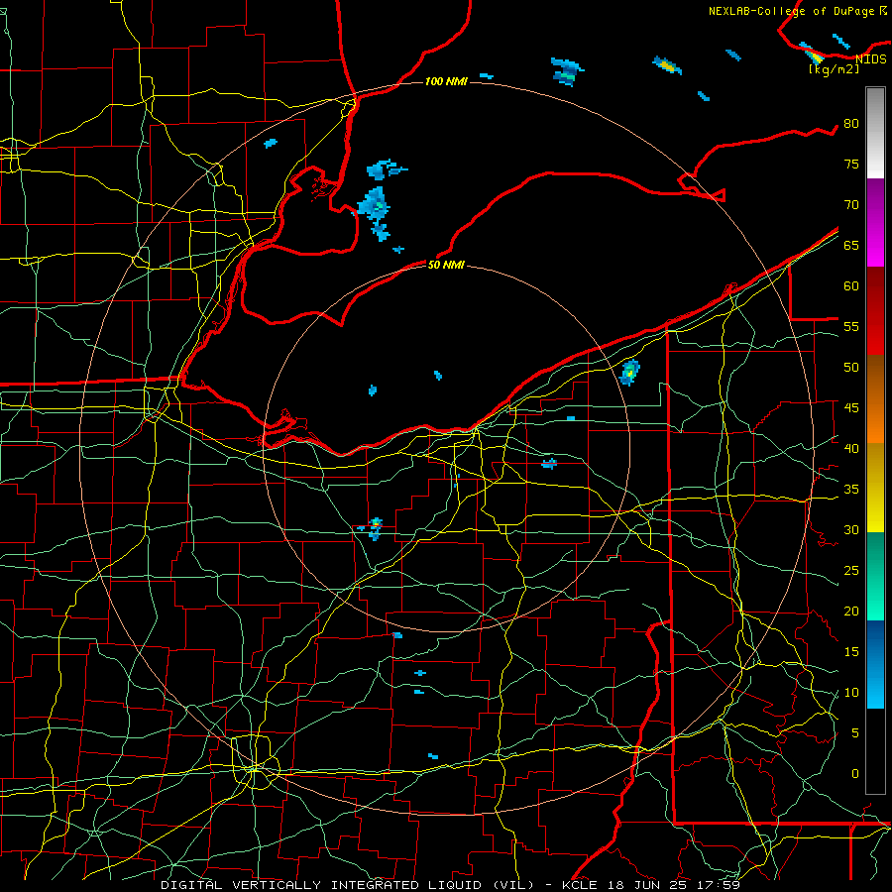Select the 25 value on the scale

point(851,571)
